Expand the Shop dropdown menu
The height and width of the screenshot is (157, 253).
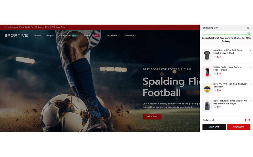50,35
